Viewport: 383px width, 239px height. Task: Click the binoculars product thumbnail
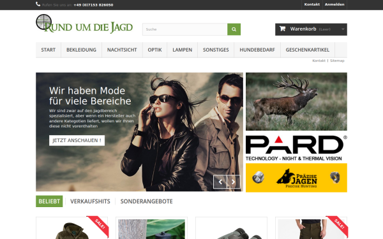(231, 229)
